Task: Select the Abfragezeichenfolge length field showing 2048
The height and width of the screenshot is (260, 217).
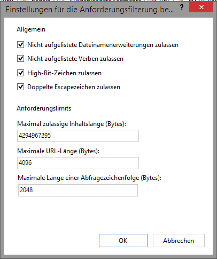Action: tap(78, 190)
